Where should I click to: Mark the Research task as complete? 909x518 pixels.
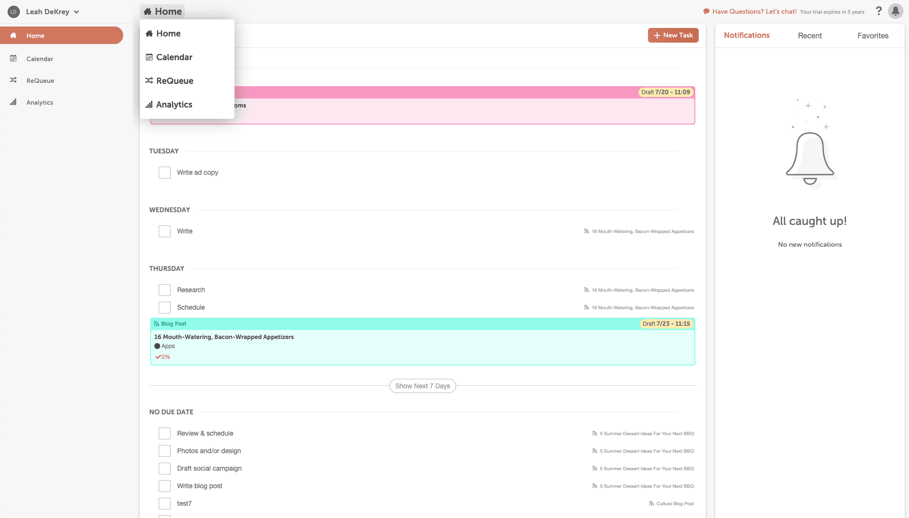coord(164,290)
